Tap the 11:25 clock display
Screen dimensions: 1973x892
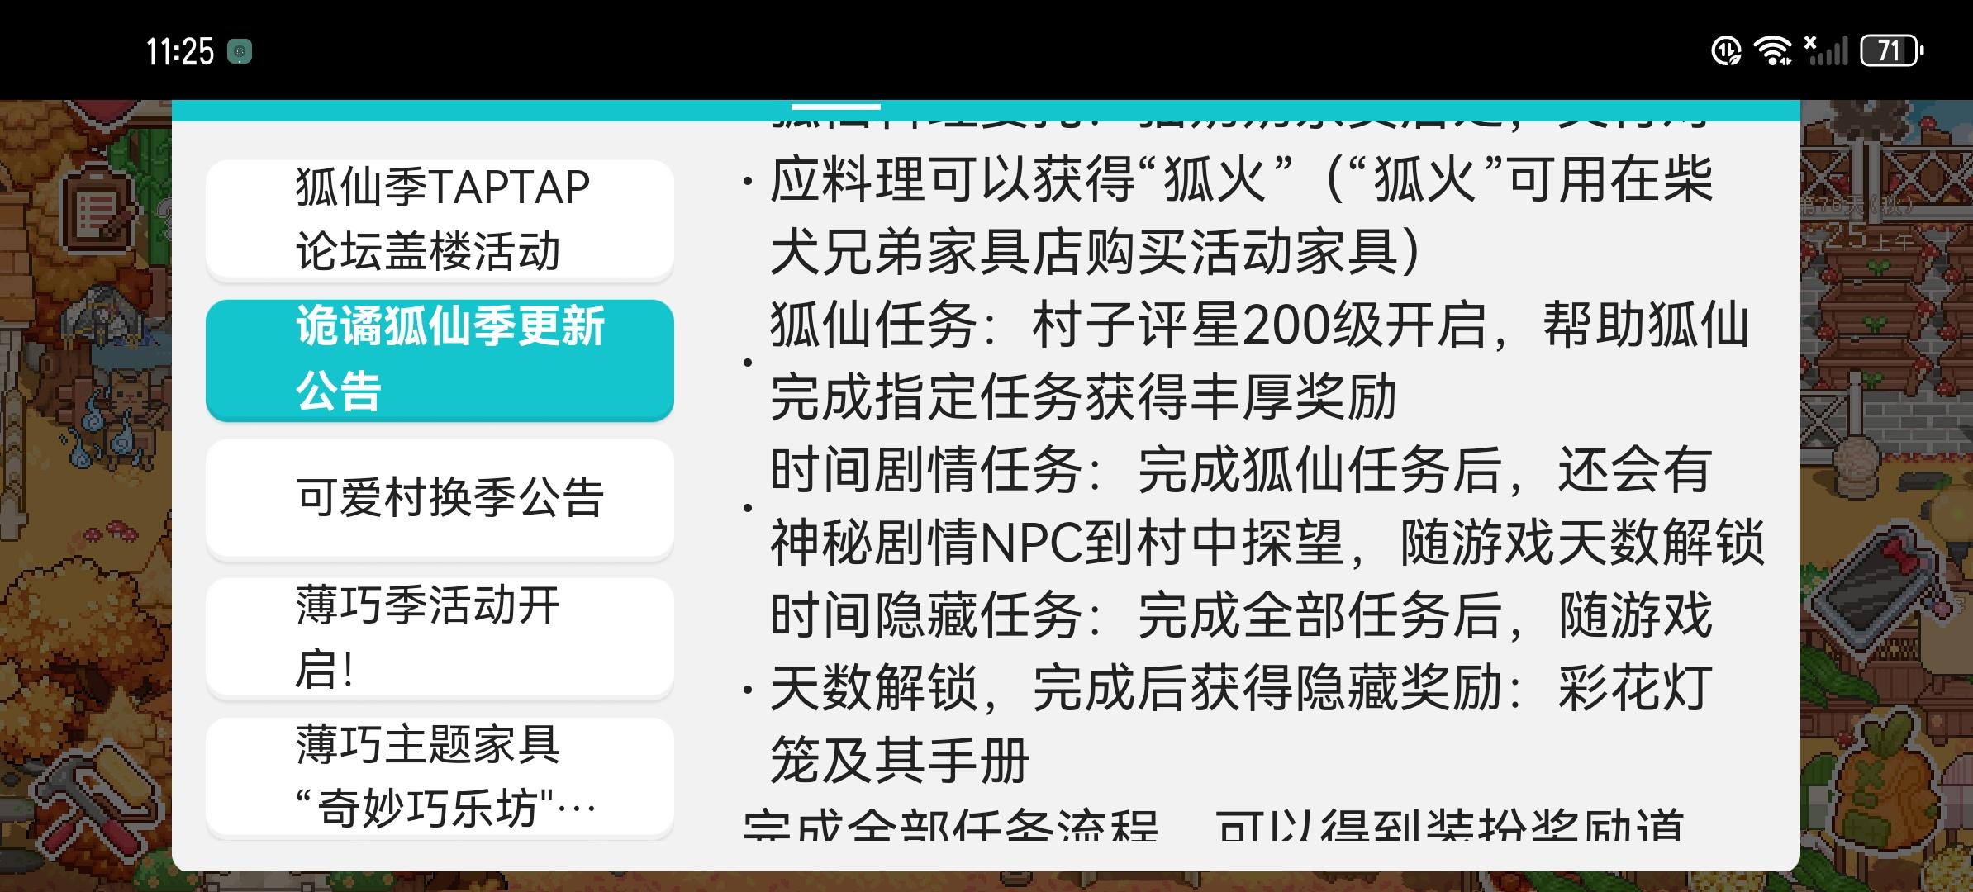point(180,51)
